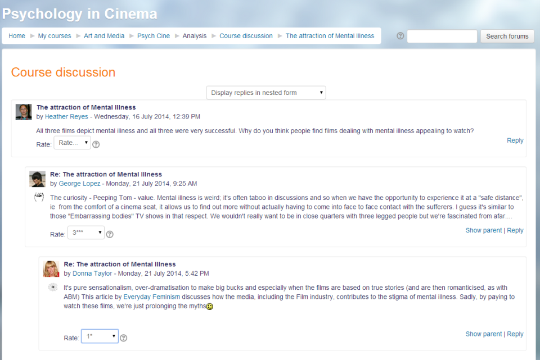Click into the forum search text field
Image resolution: width=540 pixels, height=360 pixels.
(x=442, y=36)
